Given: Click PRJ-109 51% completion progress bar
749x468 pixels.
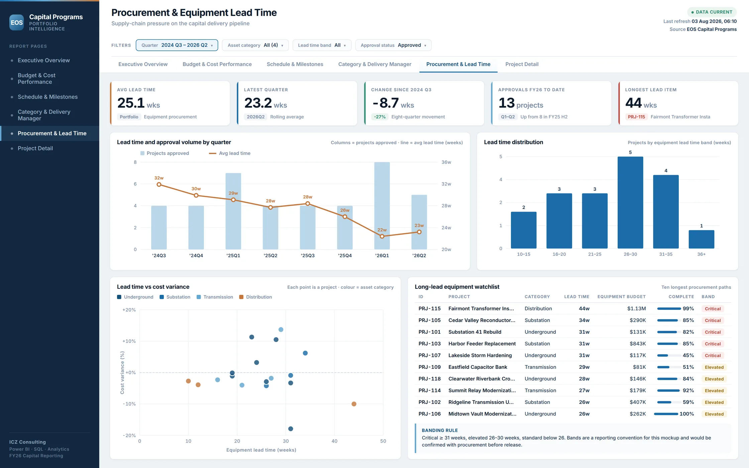Looking at the screenshot, I should (669, 367).
